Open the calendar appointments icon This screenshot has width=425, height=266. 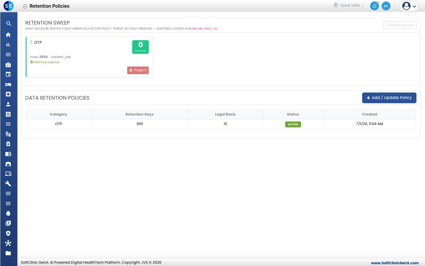(x=8, y=74)
